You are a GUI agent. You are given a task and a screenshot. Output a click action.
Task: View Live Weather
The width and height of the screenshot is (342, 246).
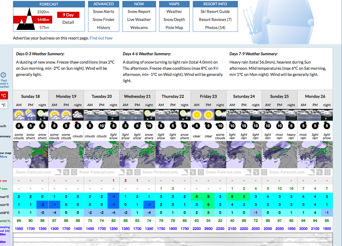(139, 20)
